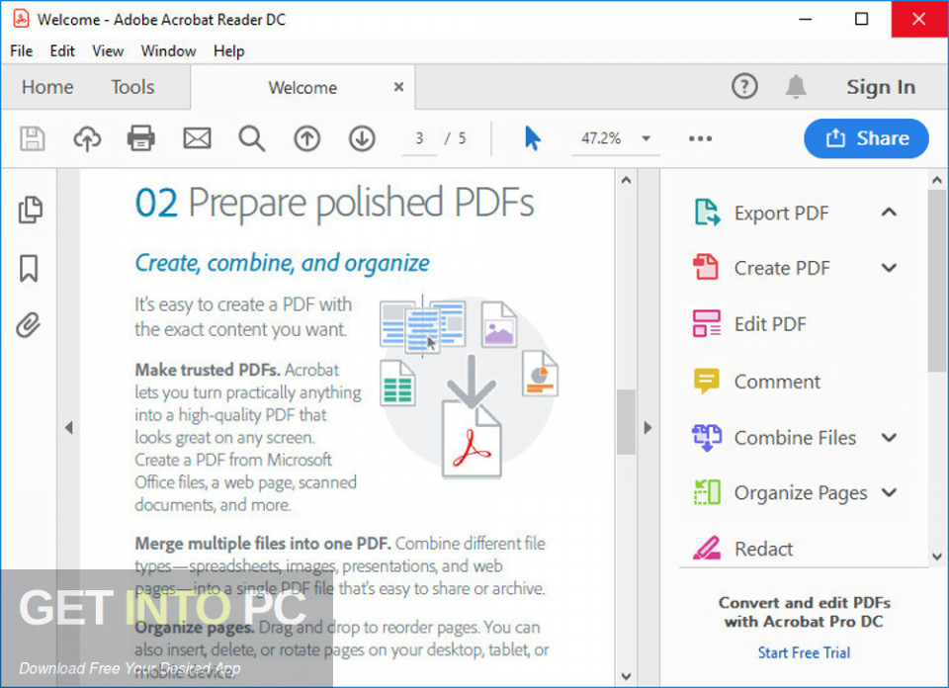Image resolution: width=949 pixels, height=688 pixels.
Task: Open the Help question mark icon
Action: (744, 87)
